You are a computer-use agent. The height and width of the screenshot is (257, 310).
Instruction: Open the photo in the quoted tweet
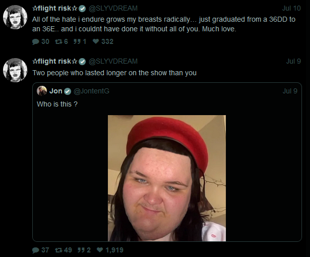167,178
